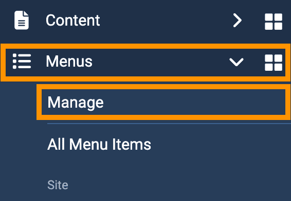The width and height of the screenshot is (291, 201).
Task: Collapse the Menus section with down chevron
Action: [237, 62]
